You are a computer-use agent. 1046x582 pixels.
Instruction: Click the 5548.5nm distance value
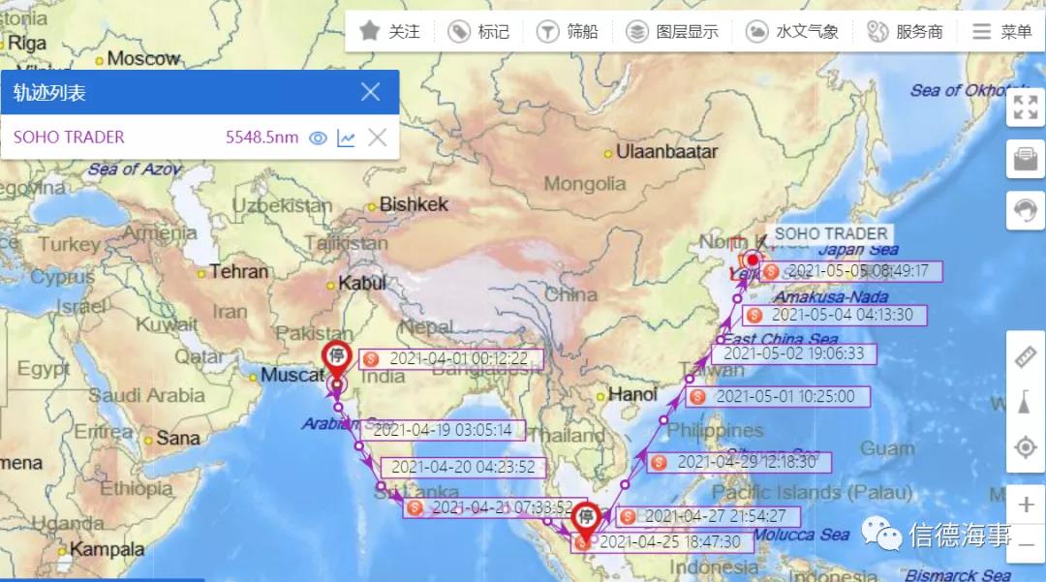coord(261,137)
